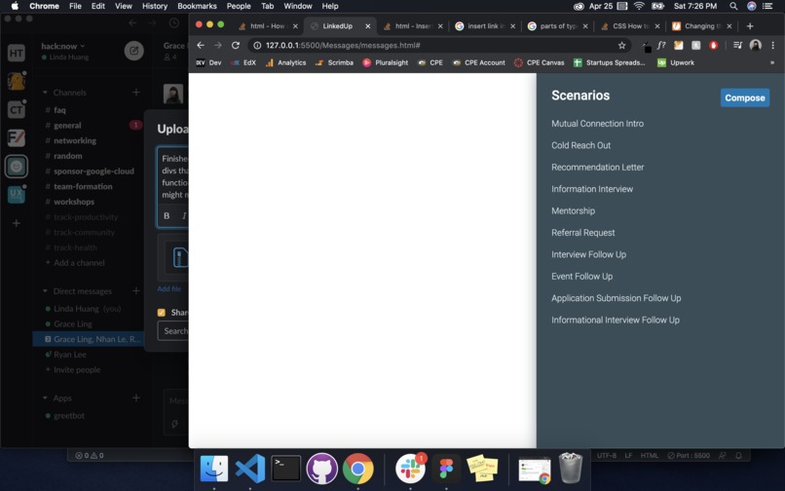Open the Startups Spreadsheet bookmark
Image resolution: width=785 pixels, height=491 pixels.
tap(609, 62)
